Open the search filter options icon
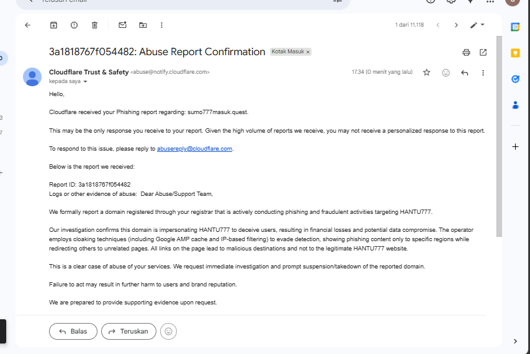The width and height of the screenshot is (530, 354). tap(338, 1)
